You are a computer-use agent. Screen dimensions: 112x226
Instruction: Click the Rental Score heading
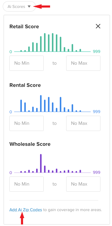click(25, 85)
